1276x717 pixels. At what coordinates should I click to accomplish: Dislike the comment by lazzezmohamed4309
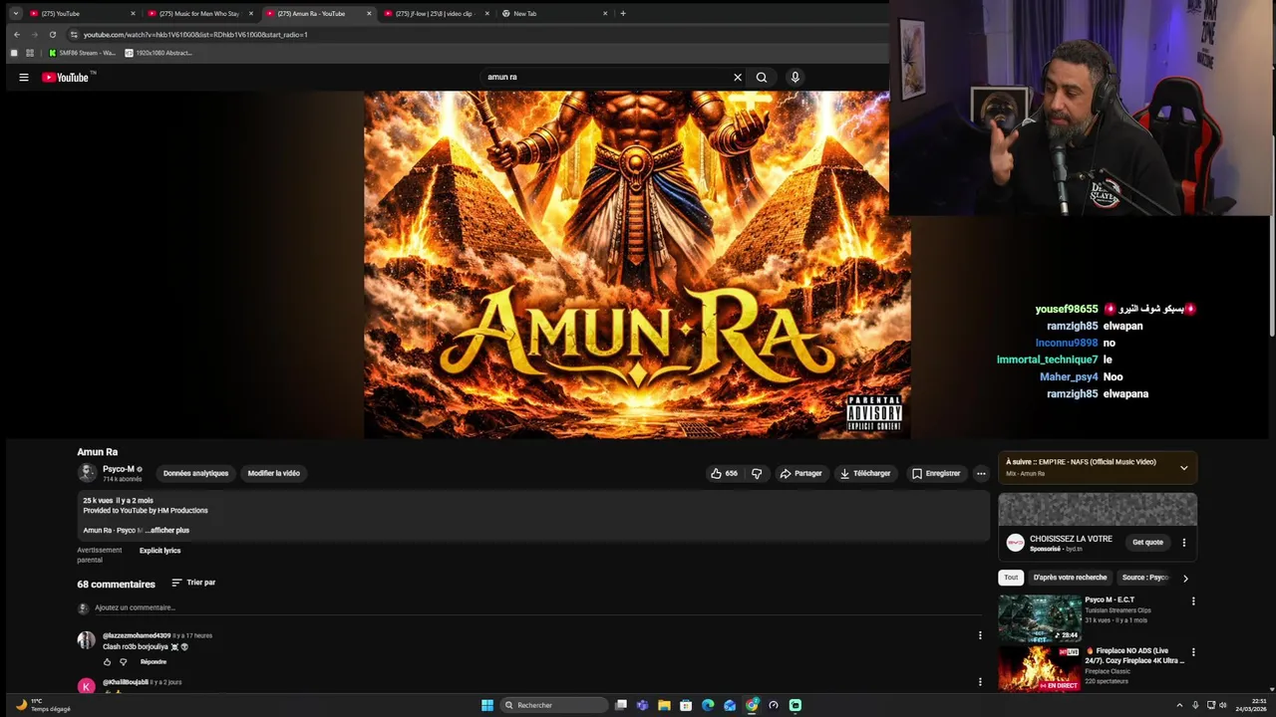coord(124,661)
